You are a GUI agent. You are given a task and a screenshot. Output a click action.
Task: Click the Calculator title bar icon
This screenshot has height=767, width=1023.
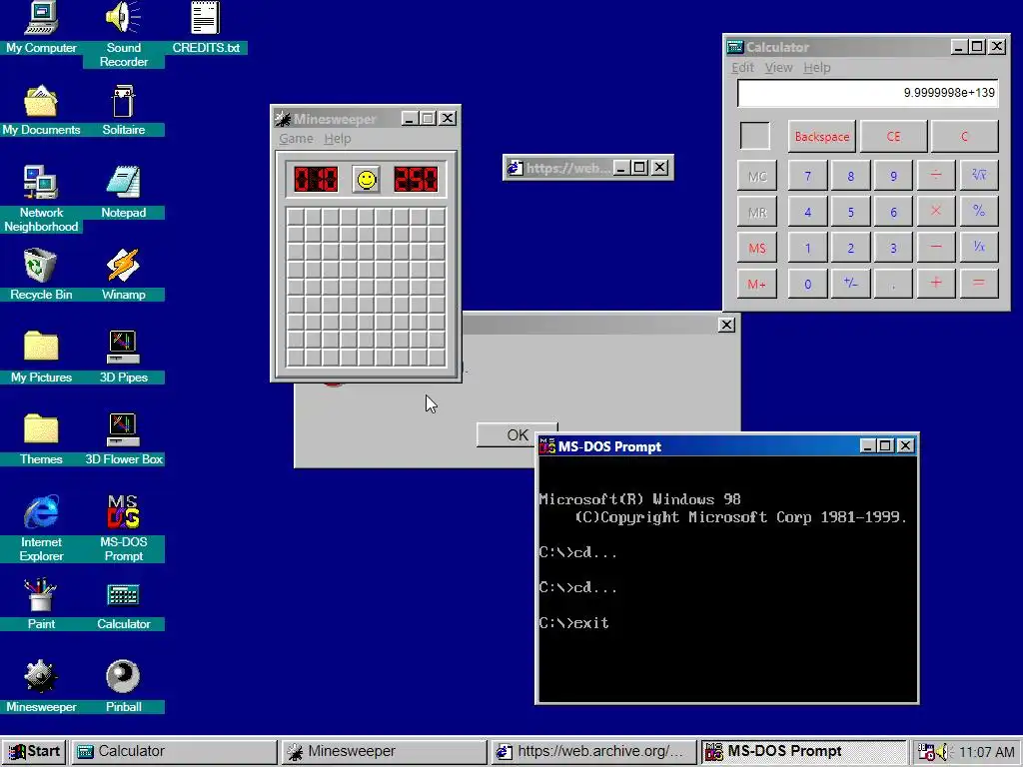tap(735, 47)
